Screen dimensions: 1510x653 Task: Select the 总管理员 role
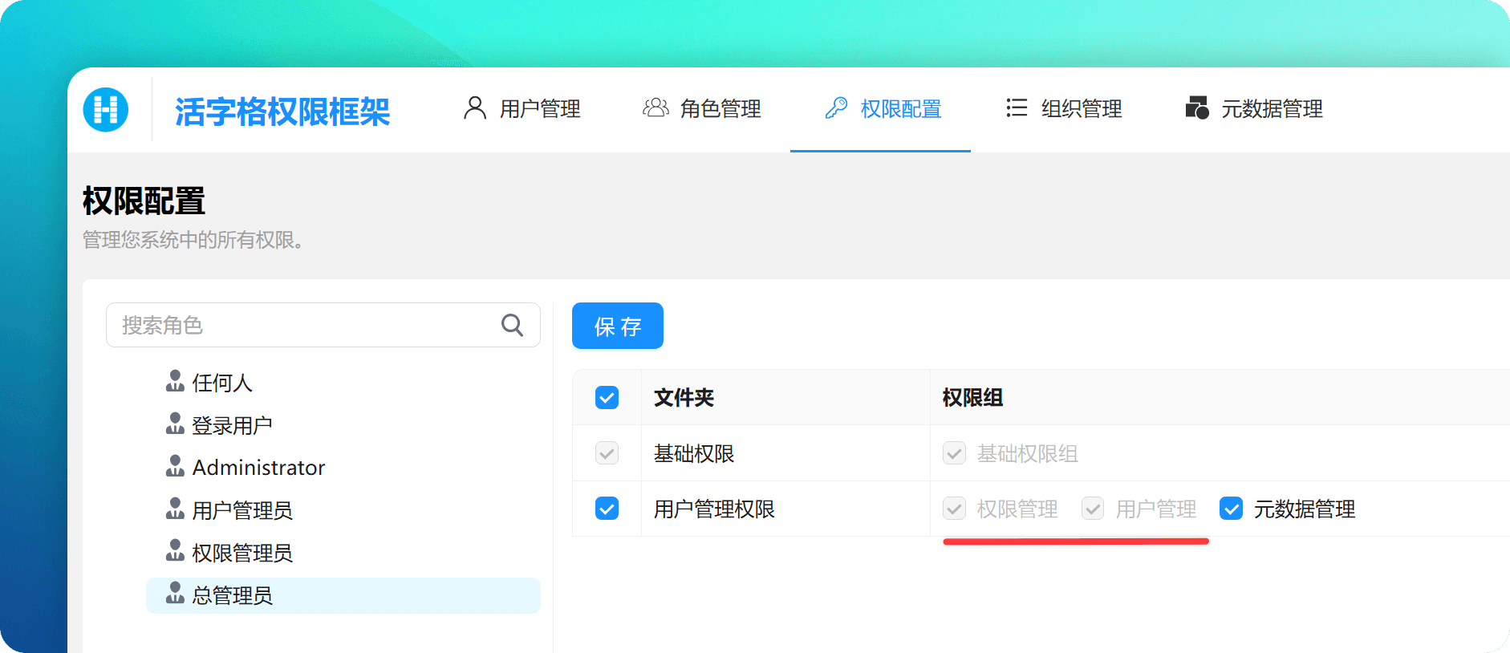(343, 595)
